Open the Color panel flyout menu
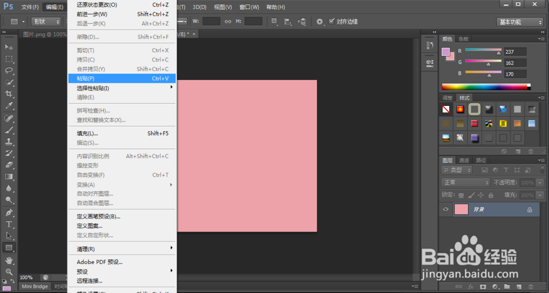This screenshot has height=293, width=549. [541, 38]
